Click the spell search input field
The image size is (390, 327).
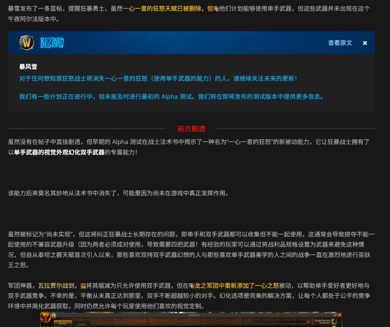click(278, 322)
